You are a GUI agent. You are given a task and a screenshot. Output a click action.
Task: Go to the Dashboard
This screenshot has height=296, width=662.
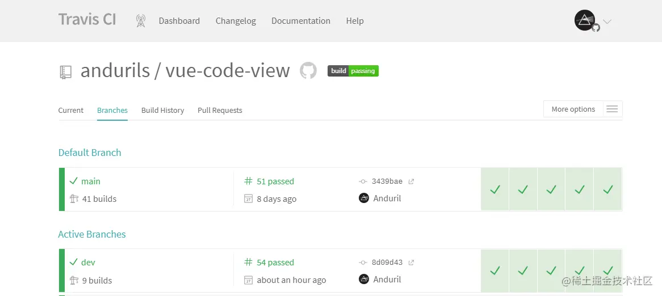(179, 20)
